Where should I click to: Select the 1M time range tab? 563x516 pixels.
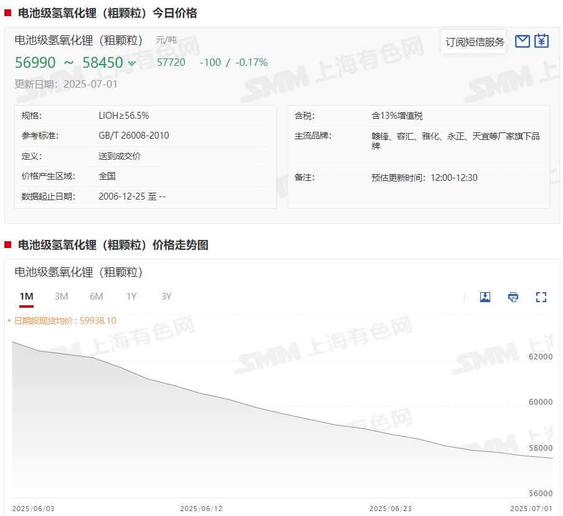coord(26,297)
